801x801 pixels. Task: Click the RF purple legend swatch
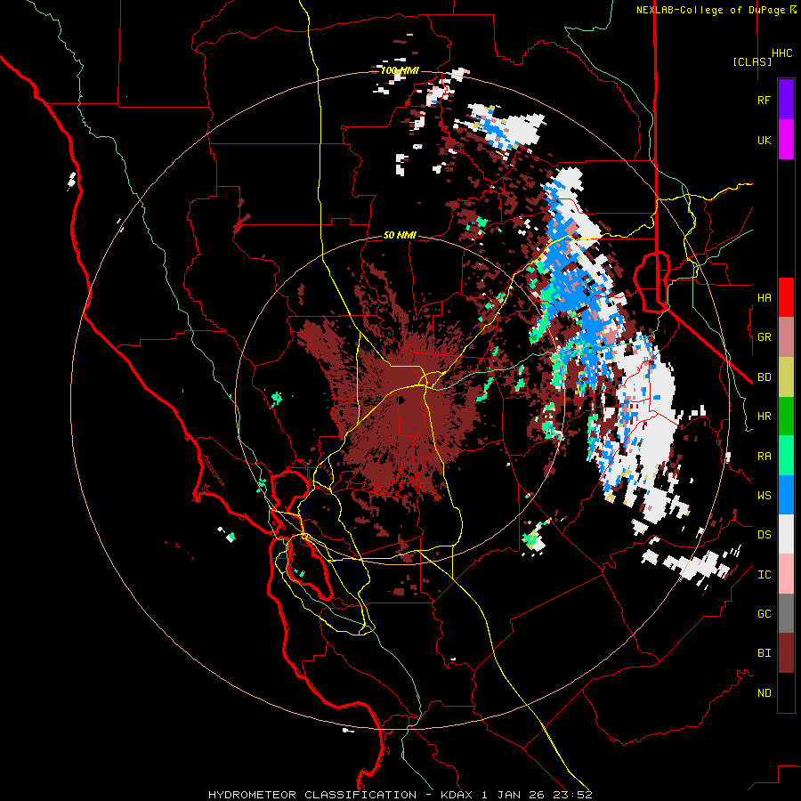786,99
